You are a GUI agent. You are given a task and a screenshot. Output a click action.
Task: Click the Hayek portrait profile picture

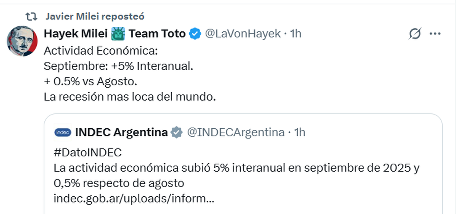pos(22,41)
